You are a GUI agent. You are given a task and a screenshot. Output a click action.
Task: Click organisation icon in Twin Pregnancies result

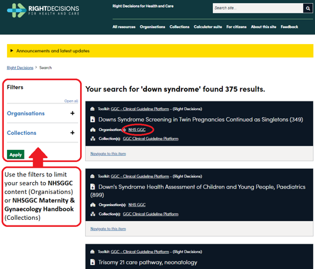click(x=93, y=130)
